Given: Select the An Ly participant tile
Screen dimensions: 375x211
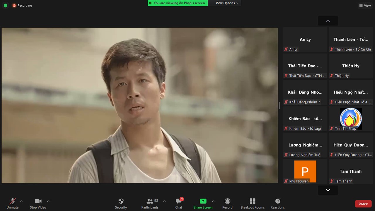Looking at the screenshot, I should click(x=305, y=40).
